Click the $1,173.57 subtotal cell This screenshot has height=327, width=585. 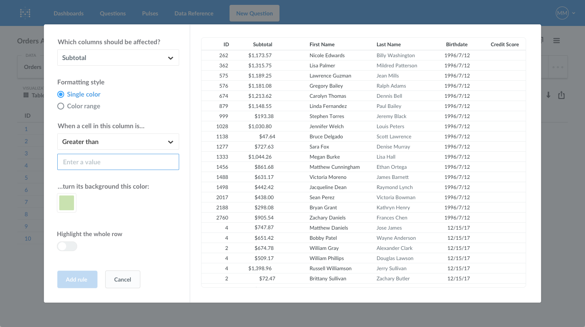(260, 55)
